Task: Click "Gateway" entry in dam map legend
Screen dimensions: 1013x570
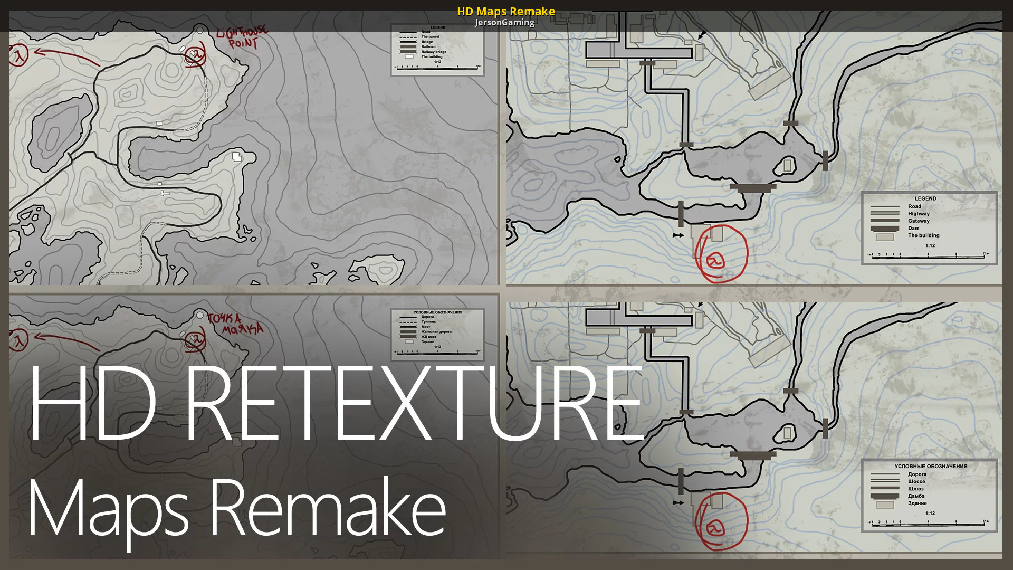Action: [x=919, y=221]
